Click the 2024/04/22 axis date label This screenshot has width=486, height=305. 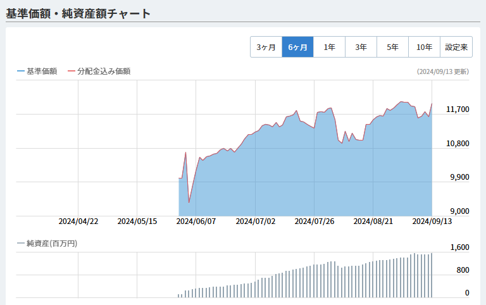(x=78, y=221)
